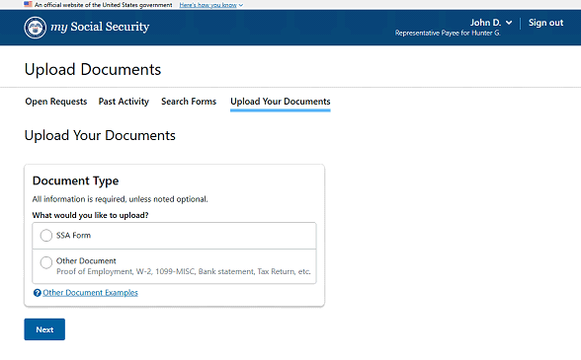Expand the John D. account chevron
The image size is (581, 360).
[x=509, y=23]
